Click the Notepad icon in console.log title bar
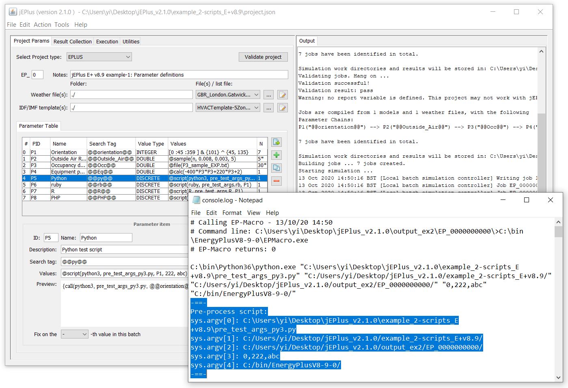The image size is (568, 388). pyautogui.click(x=196, y=200)
